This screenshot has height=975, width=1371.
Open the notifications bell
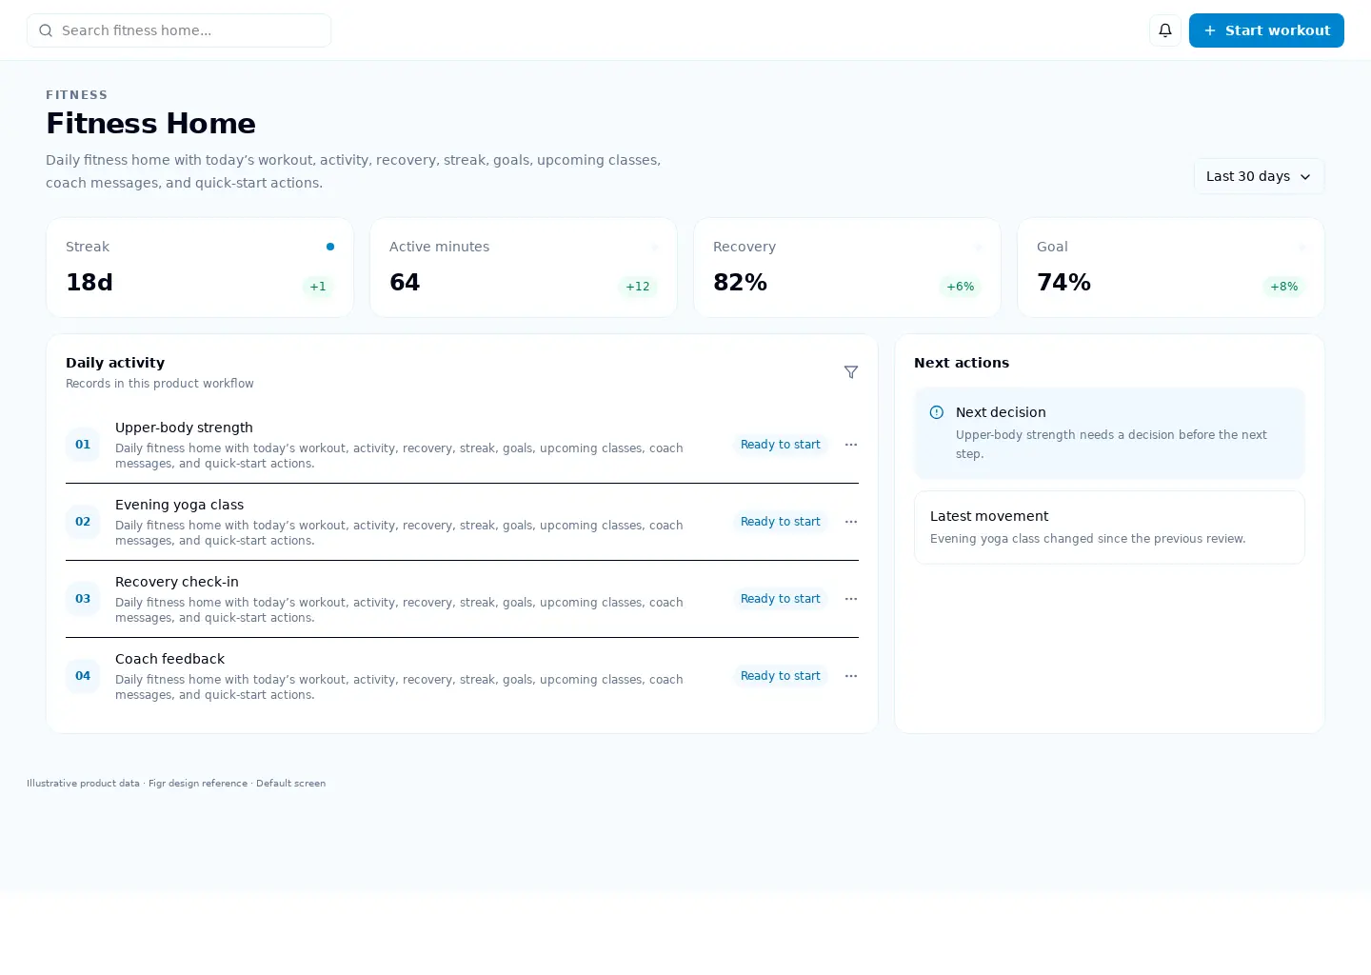[x=1165, y=30]
